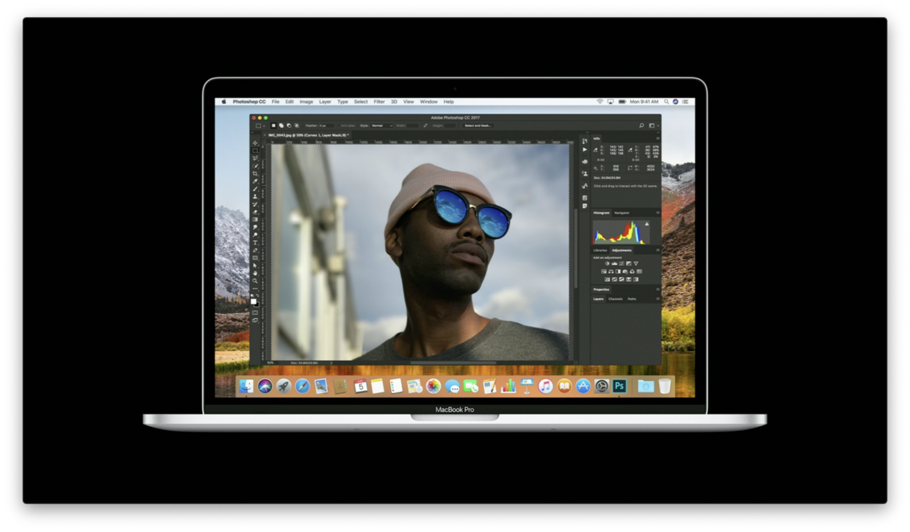Click the Feather input field

(x=326, y=126)
